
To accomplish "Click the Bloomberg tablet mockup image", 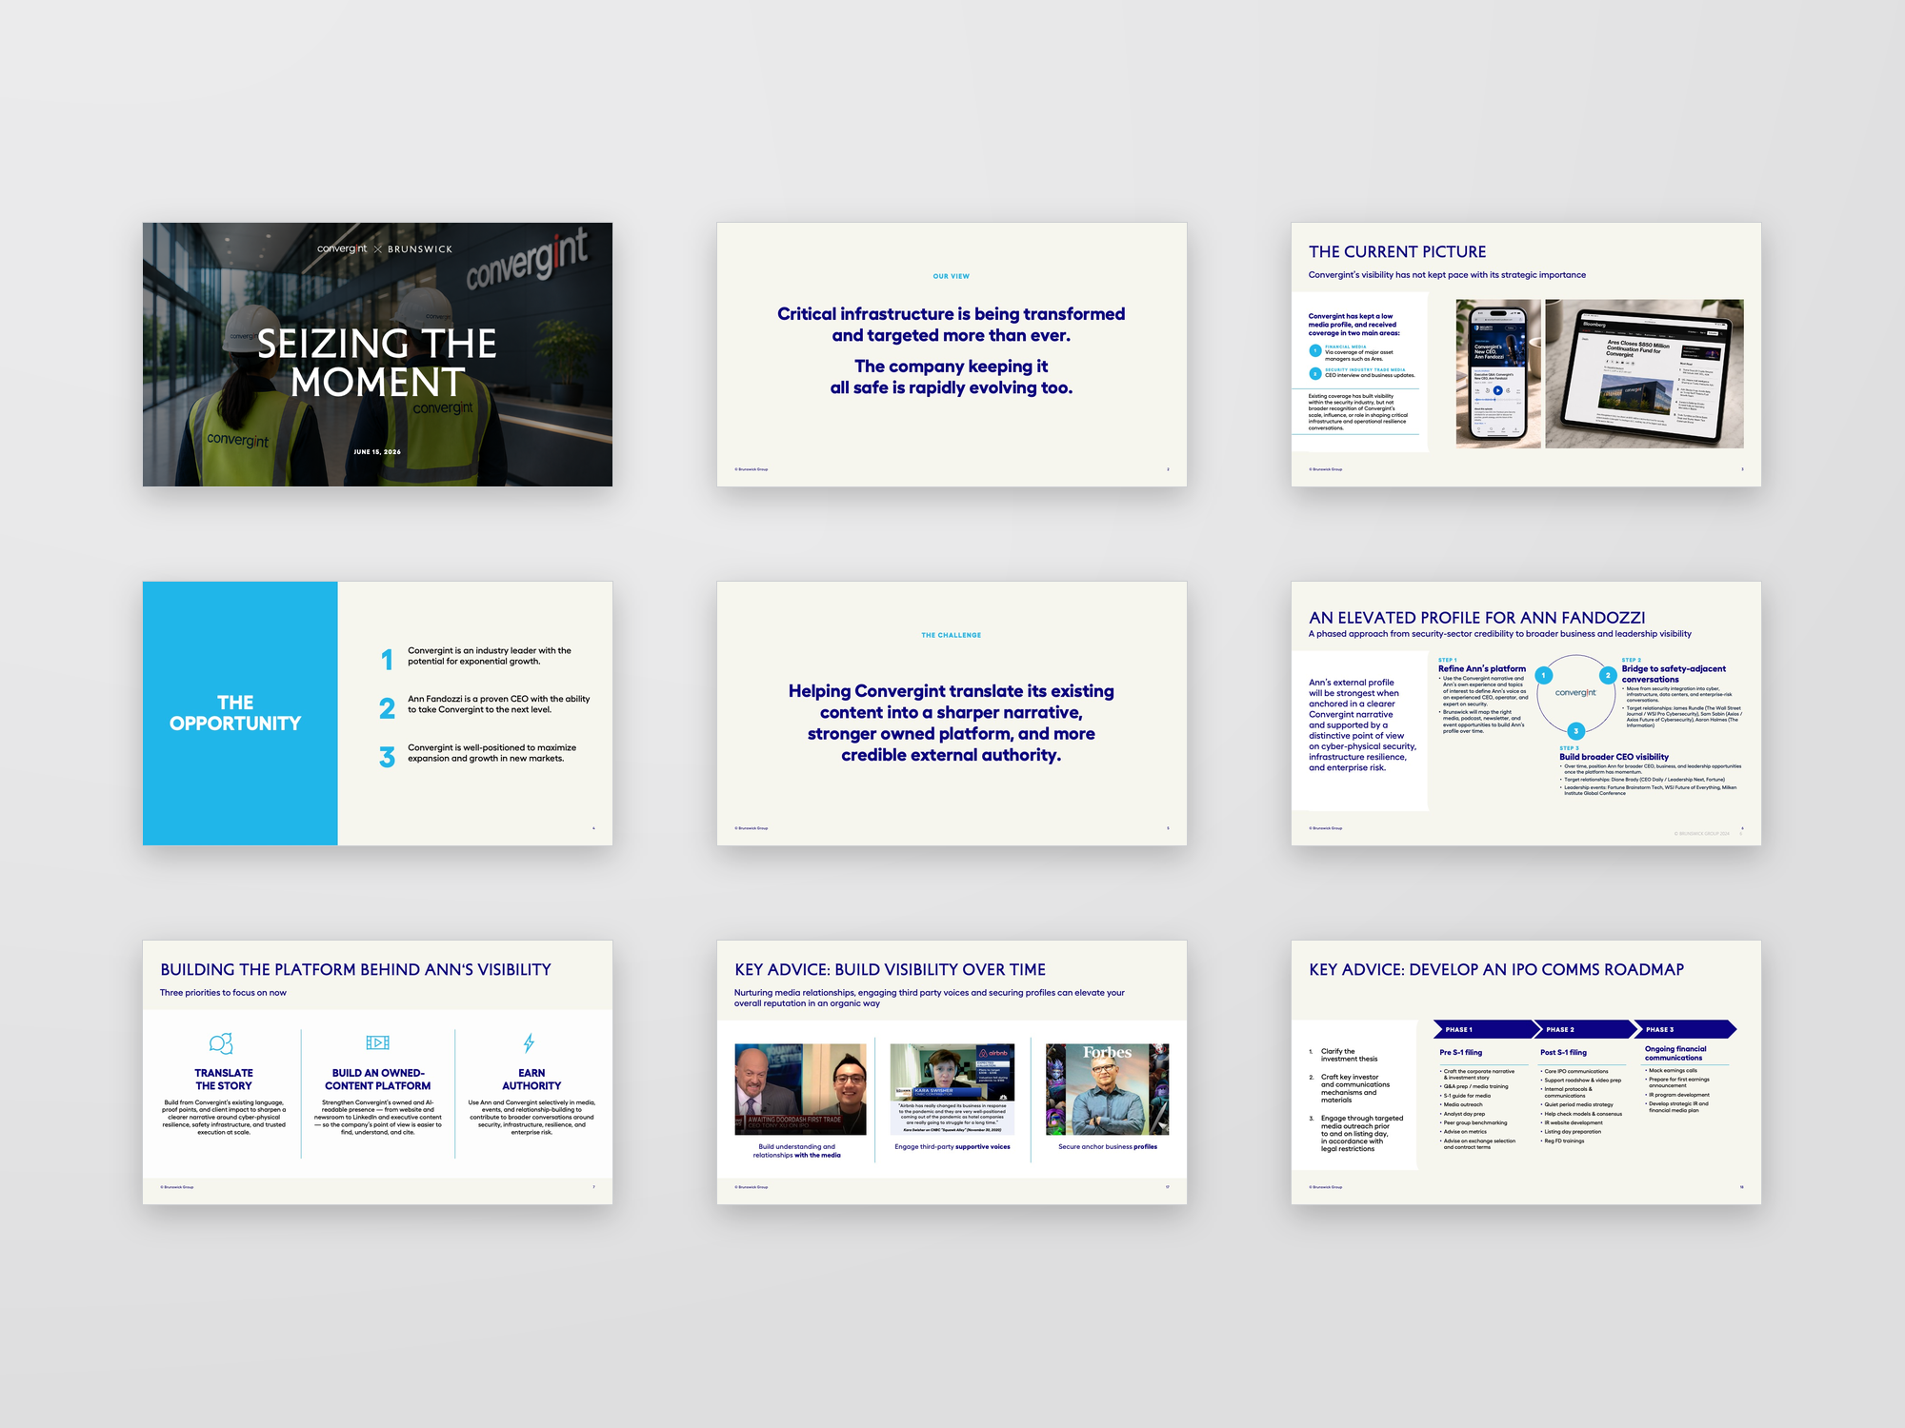I will coord(1644,373).
